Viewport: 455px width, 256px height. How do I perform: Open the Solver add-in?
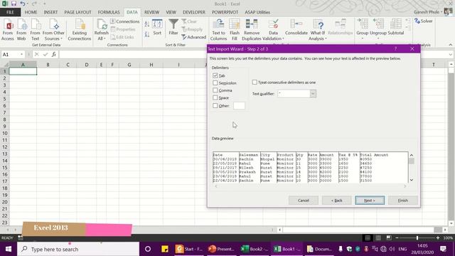424,21
